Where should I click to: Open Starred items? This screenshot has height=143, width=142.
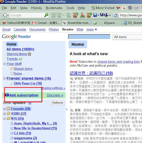point(17,54)
